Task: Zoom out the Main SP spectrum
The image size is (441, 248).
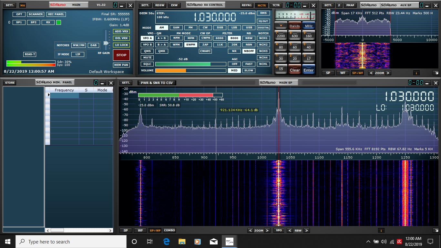Action: (x=250, y=231)
